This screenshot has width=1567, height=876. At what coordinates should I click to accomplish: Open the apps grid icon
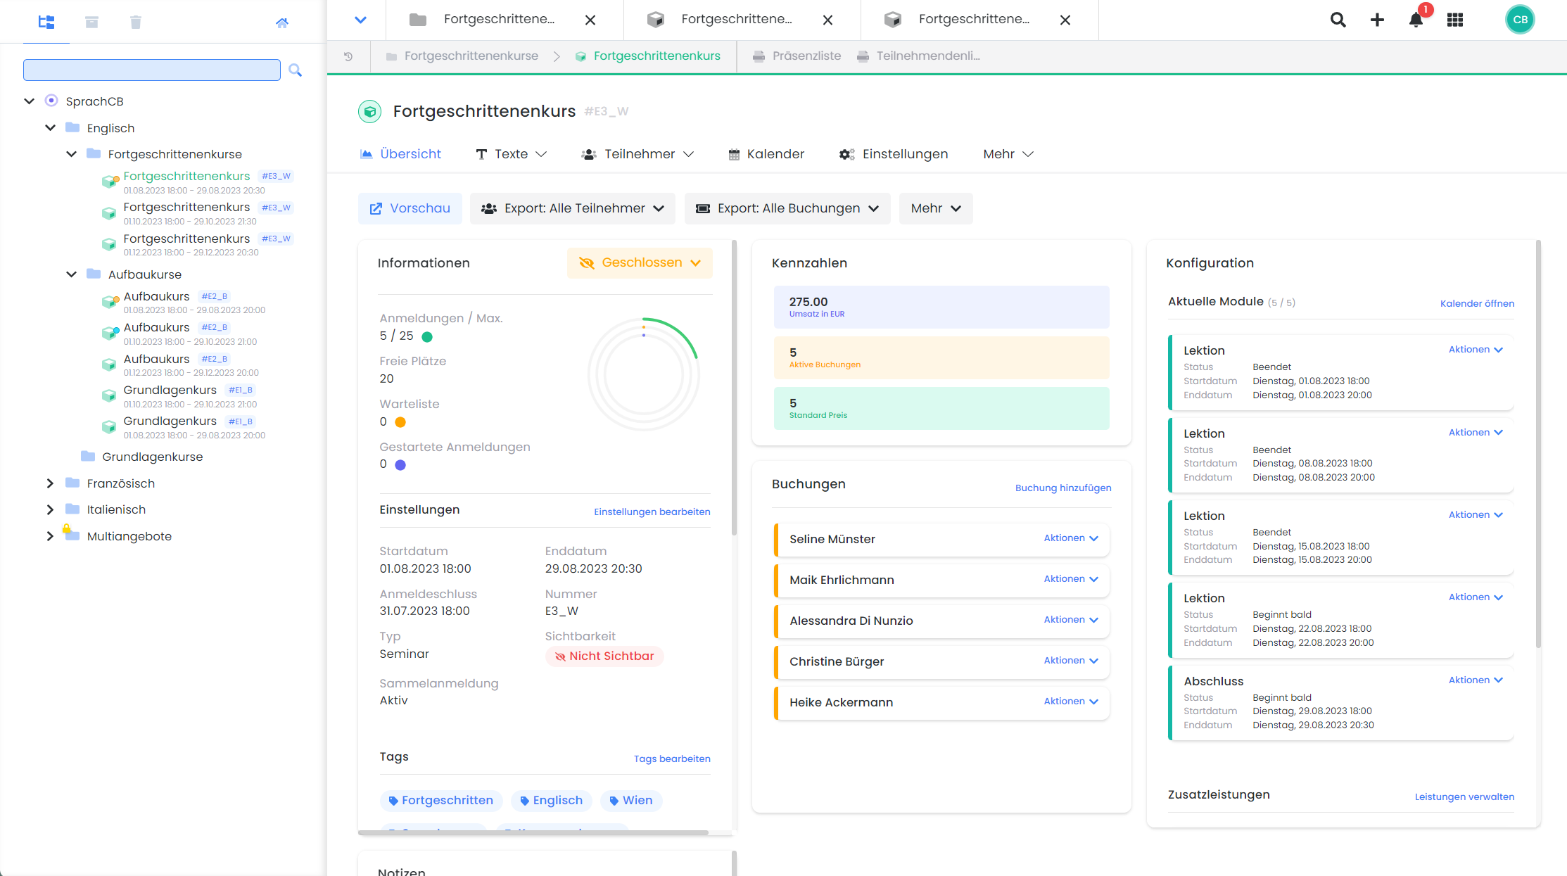(x=1454, y=20)
